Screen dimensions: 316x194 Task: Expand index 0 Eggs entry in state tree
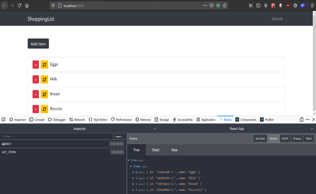point(133,172)
